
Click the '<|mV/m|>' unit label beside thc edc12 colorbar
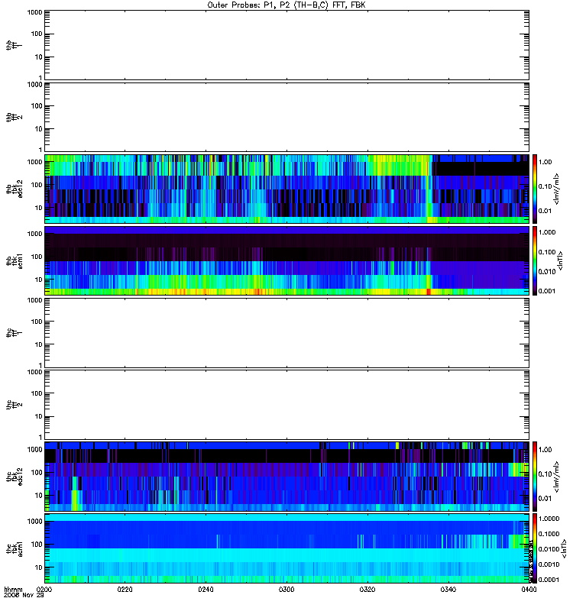pyautogui.click(x=557, y=477)
